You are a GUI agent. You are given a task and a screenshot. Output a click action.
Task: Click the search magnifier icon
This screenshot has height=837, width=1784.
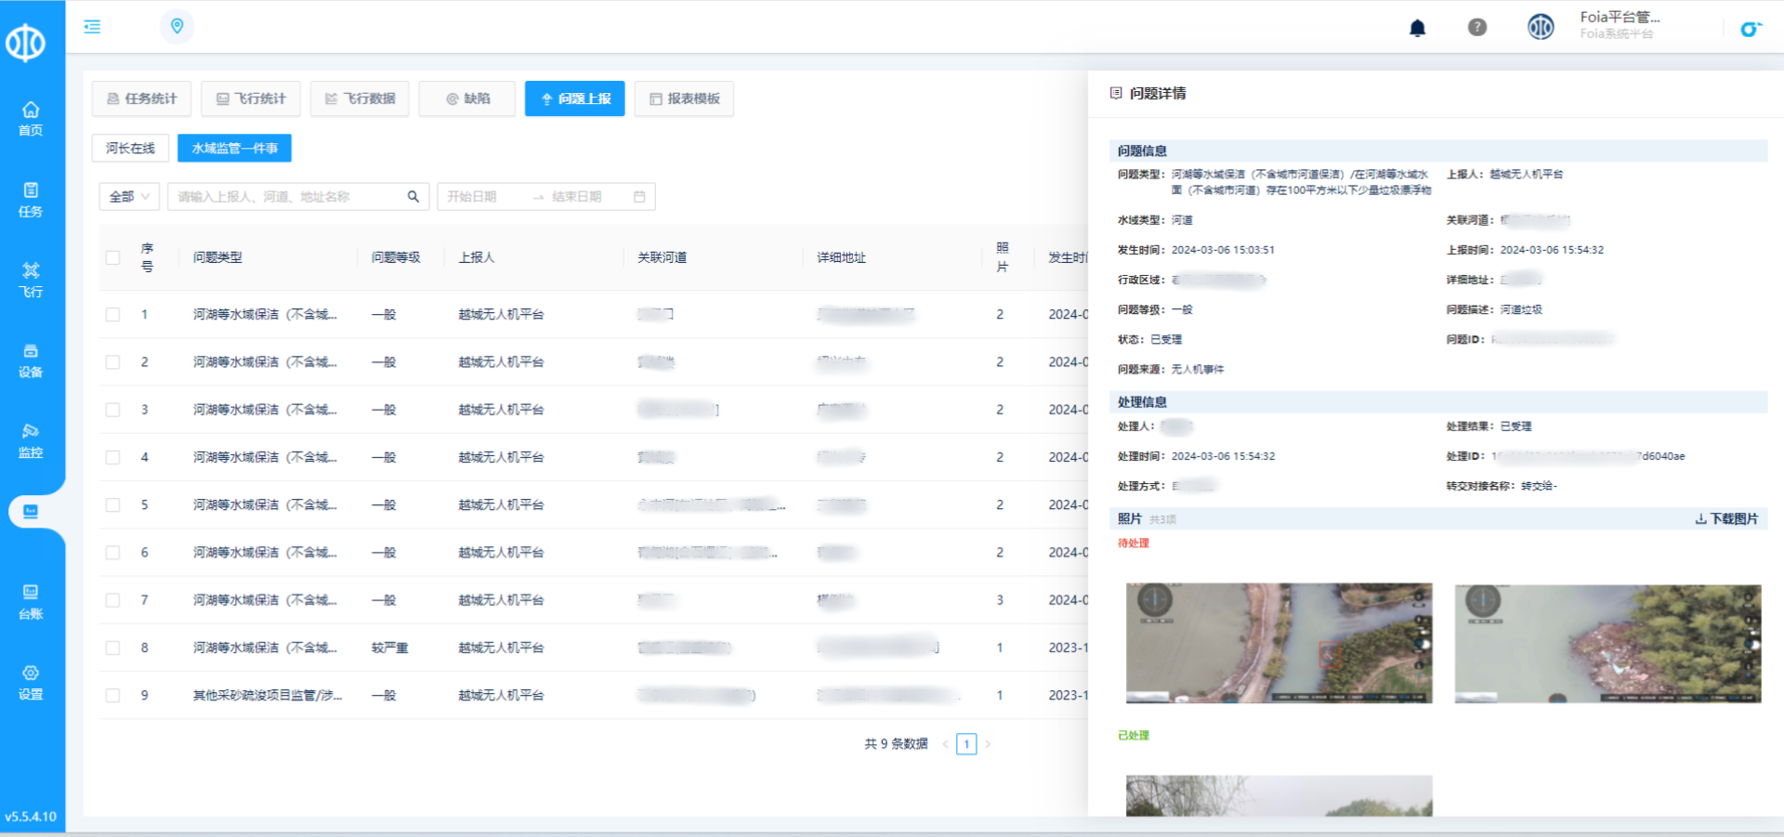(413, 197)
